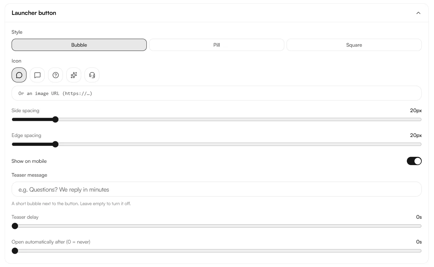This screenshot has width=434, height=267.
Task: Focus the Teaser message text field
Action: 217,189
